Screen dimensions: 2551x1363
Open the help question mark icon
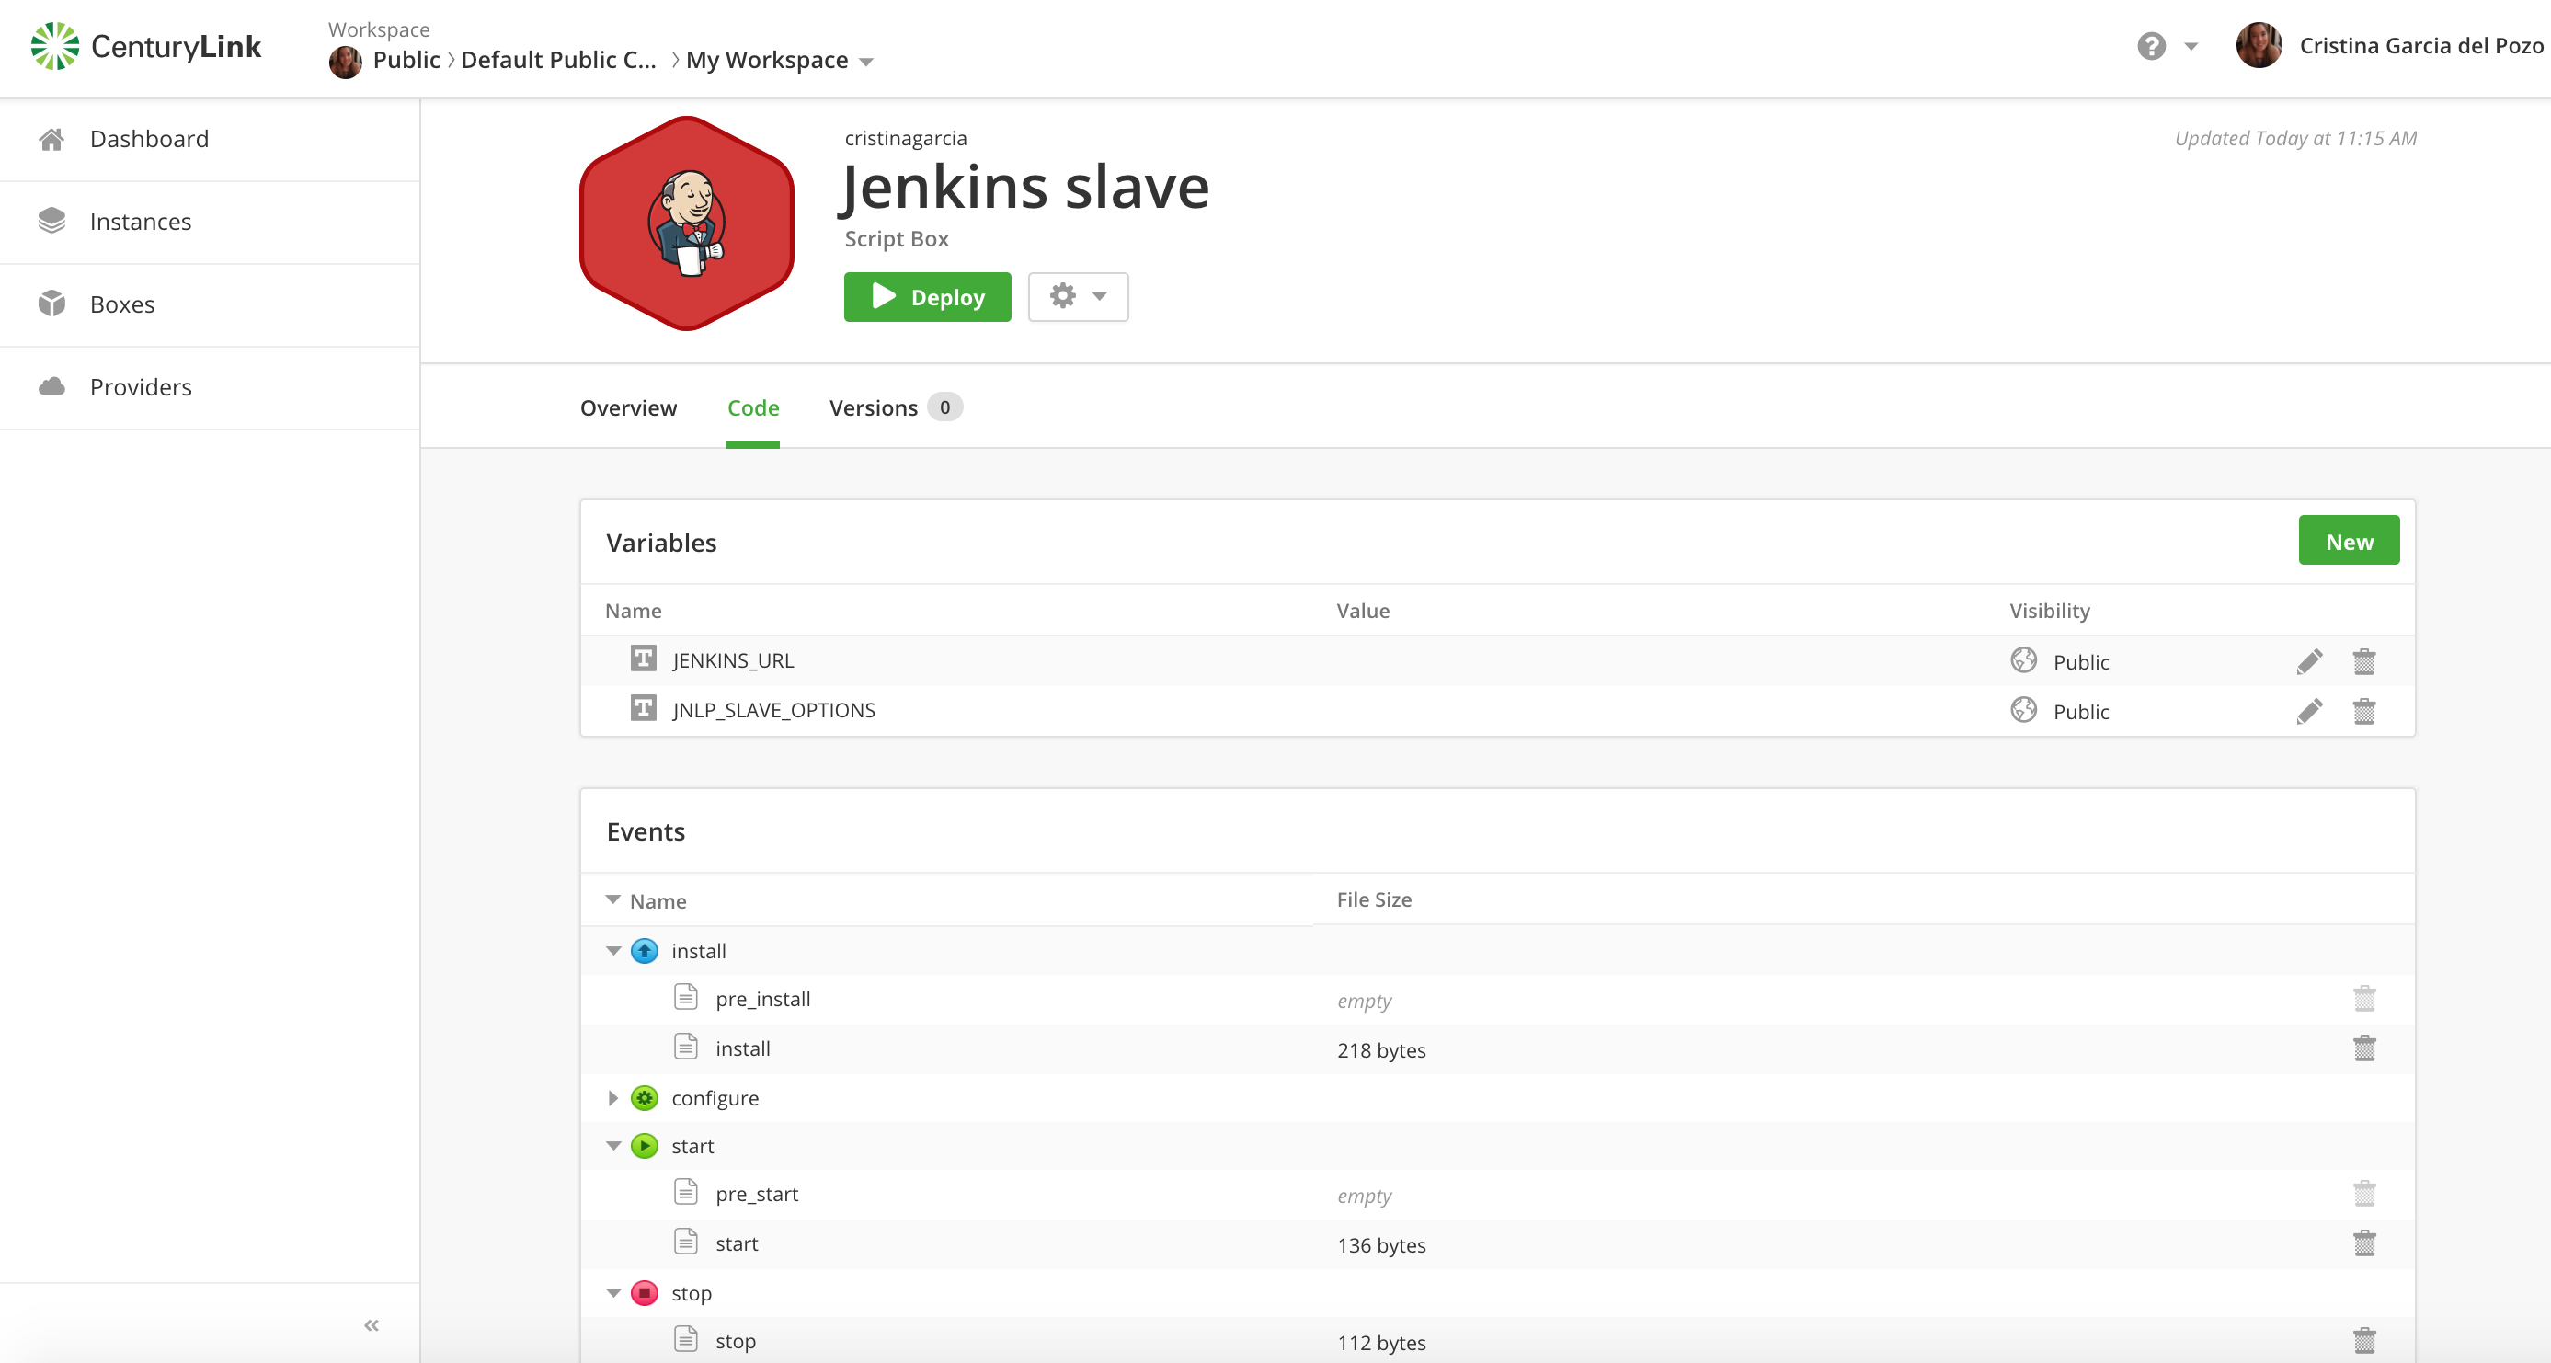[2151, 47]
